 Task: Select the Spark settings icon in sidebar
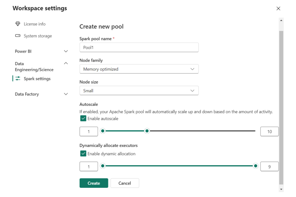click(x=18, y=78)
